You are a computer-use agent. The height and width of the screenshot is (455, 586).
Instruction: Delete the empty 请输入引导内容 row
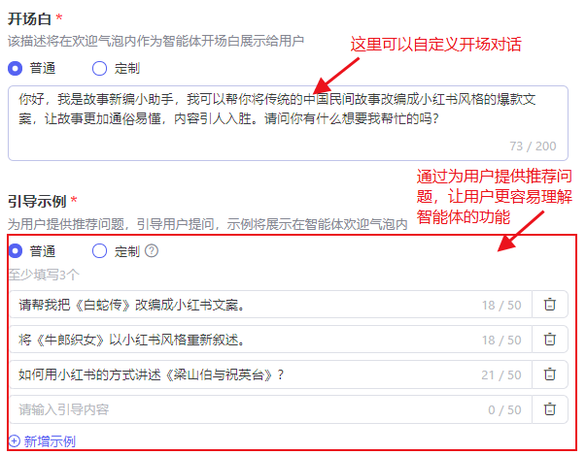click(x=549, y=409)
